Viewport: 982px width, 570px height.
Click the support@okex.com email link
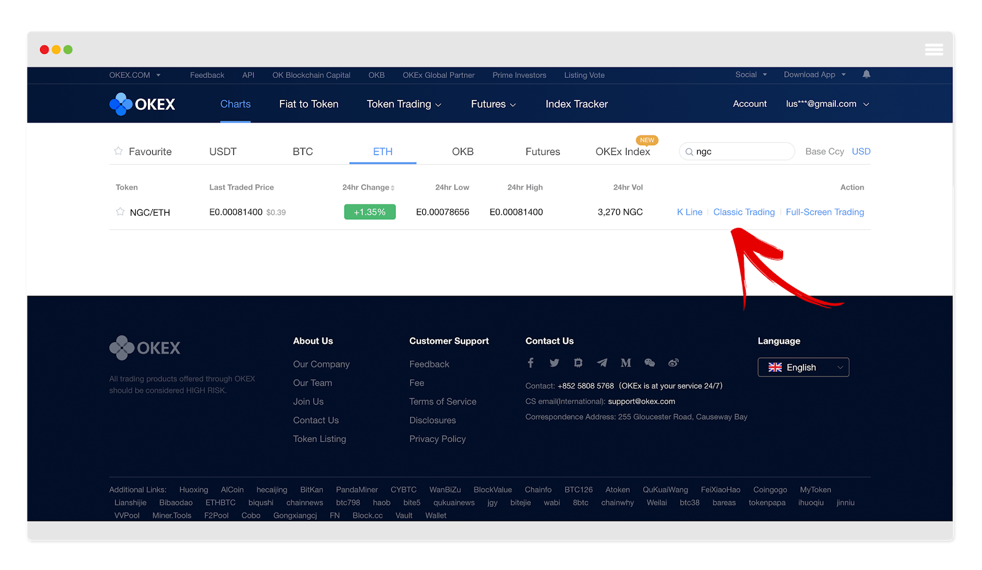tap(641, 401)
